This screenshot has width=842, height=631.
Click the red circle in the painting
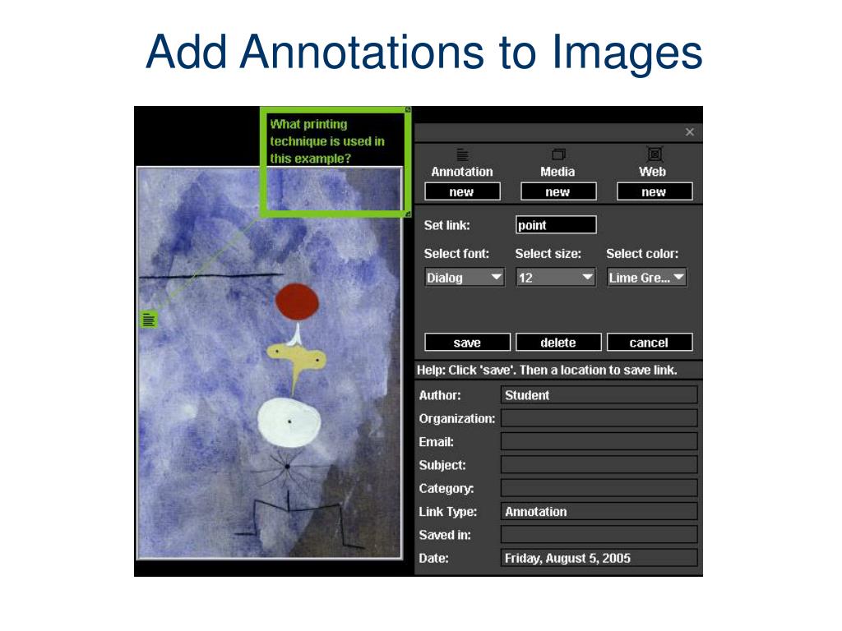(297, 302)
